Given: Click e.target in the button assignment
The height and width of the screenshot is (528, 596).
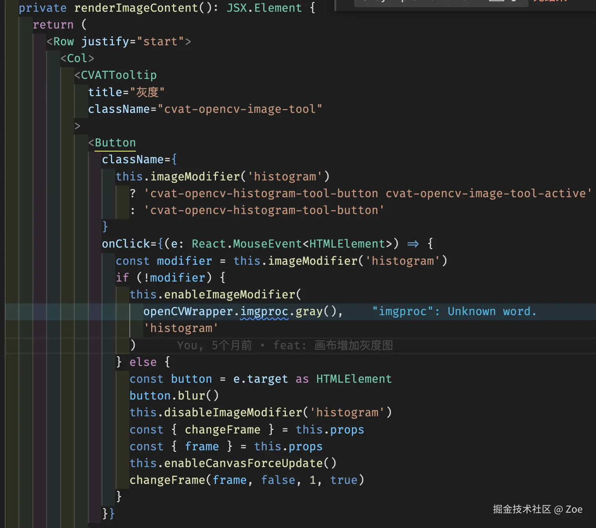Looking at the screenshot, I should pyautogui.click(x=261, y=379).
